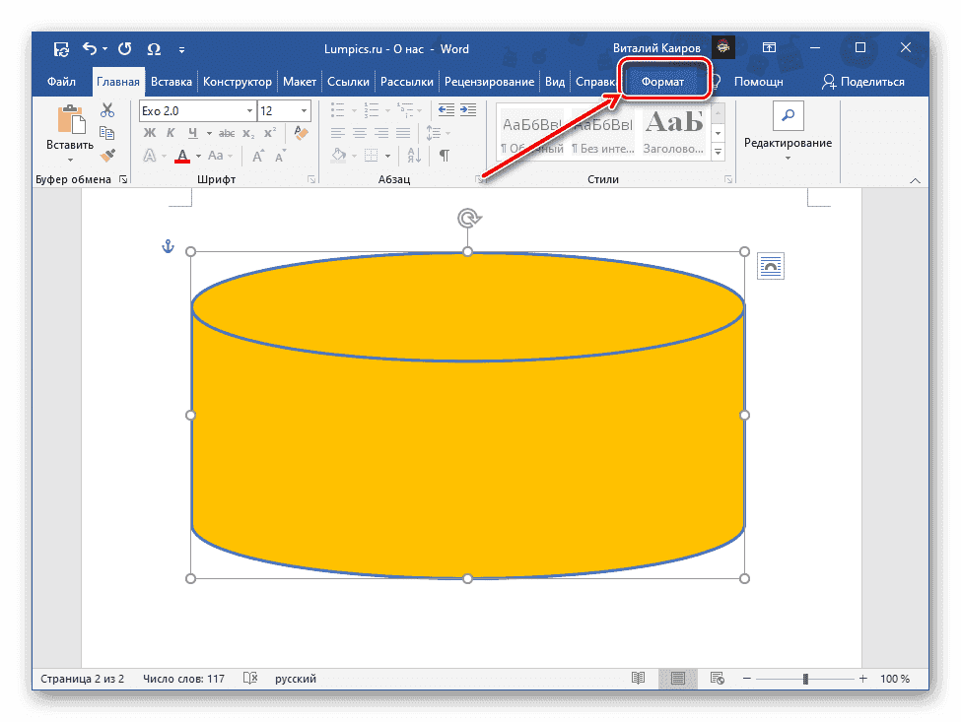Change font color with the red A swatch

coord(183,156)
